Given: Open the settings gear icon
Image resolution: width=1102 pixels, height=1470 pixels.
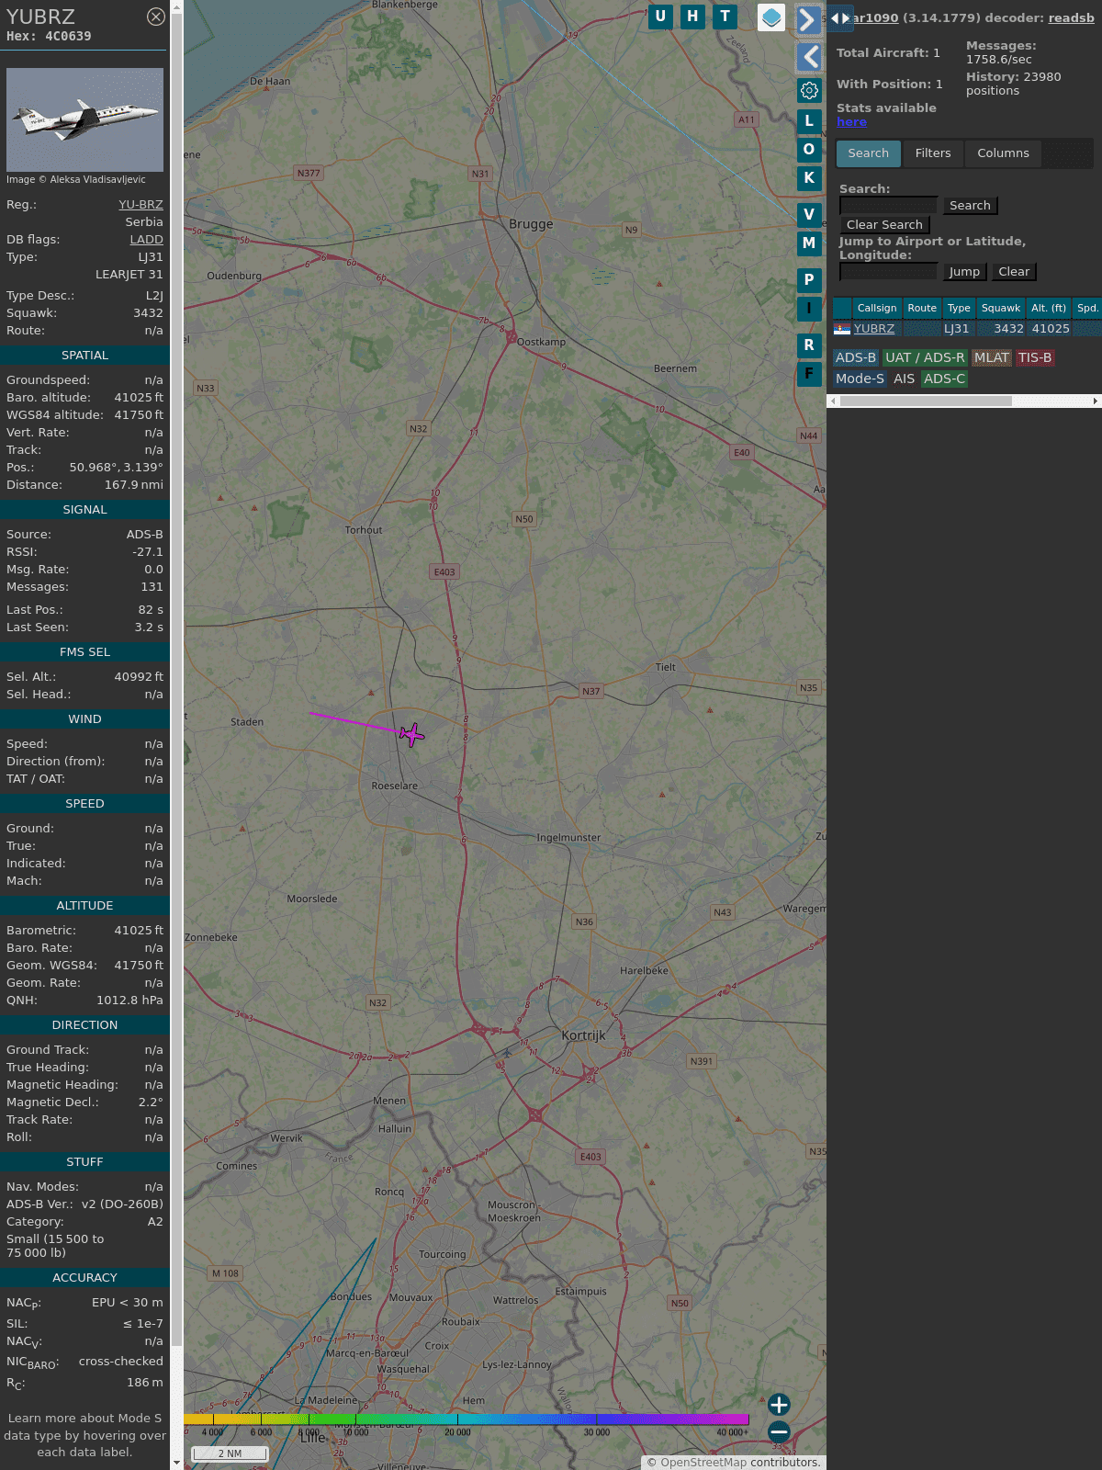Looking at the screenshot, I should 809,90.
